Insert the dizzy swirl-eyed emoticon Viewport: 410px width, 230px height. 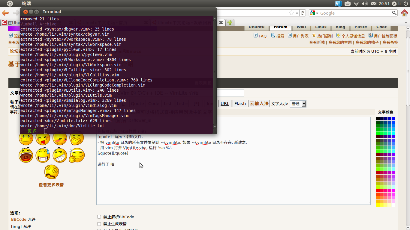(x=51, y=172)
